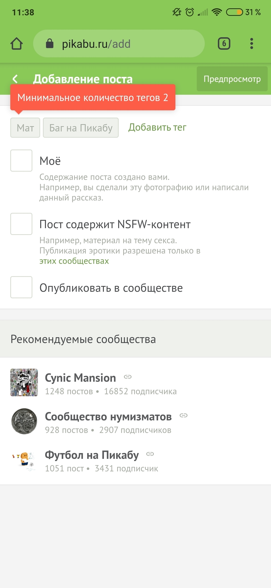Open the browser three-dot menu
271x588 pixels.
point(252,44)
